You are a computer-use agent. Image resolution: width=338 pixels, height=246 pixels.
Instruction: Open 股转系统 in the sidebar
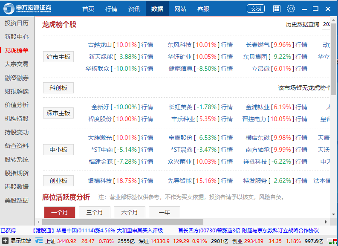click(17, 159)
